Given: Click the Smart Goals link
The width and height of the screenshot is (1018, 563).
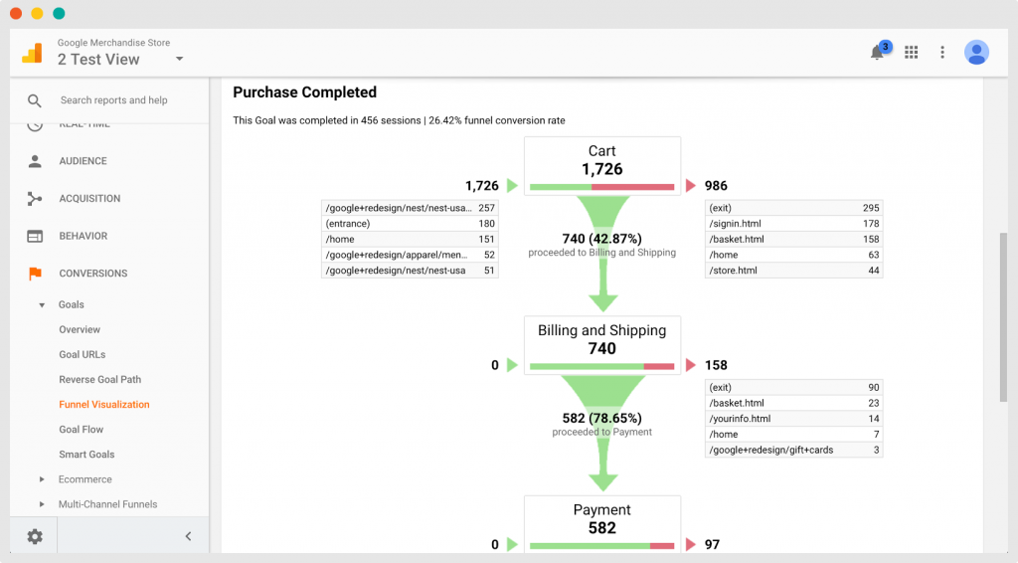Looking at the screenshot, I should click(86, 455).
